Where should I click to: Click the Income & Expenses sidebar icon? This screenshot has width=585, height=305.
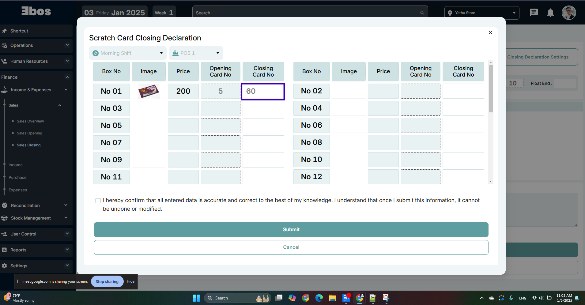(x=4, y=90)
